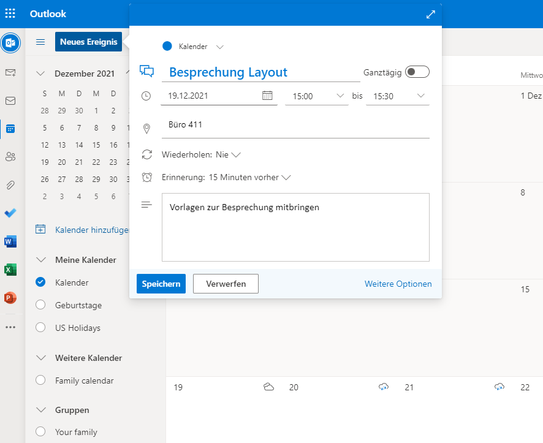This screenshot has height=443, width=543.
Task: Click the cloudy weather icon on day 19
Action: (x=268, y=387)
